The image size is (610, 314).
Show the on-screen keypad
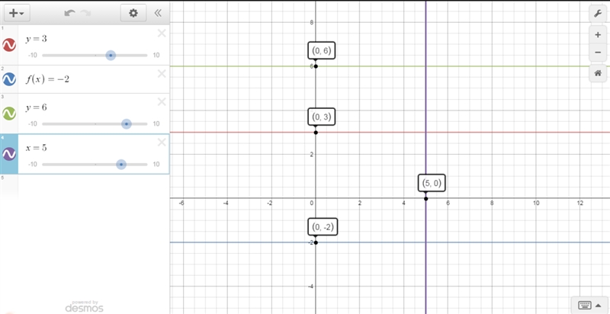(589, 305)
